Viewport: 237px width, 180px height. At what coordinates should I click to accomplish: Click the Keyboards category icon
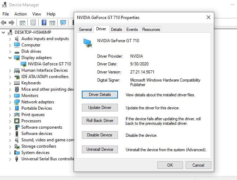(17, 83)
